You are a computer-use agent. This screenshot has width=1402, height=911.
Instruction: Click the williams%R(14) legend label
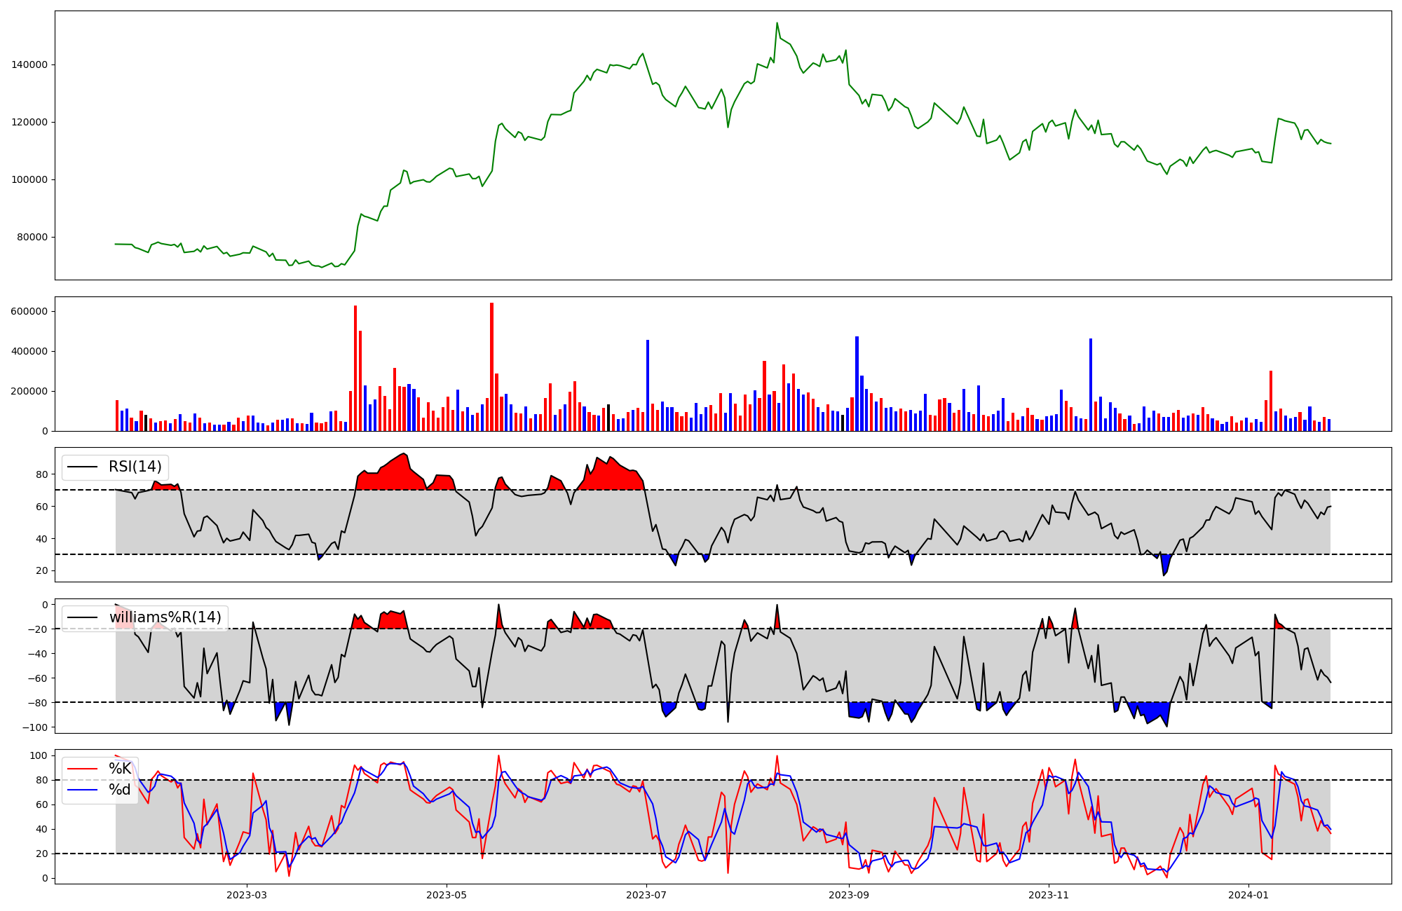[x=165, y=617]
